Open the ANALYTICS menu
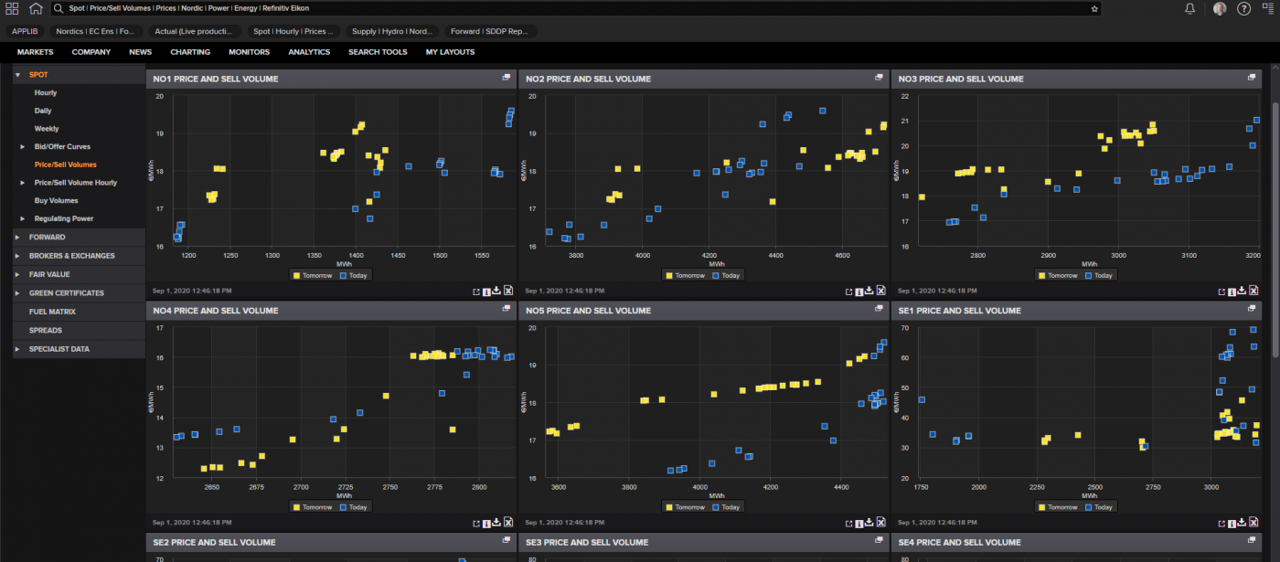1280x562 pixels. coord(309,52)
